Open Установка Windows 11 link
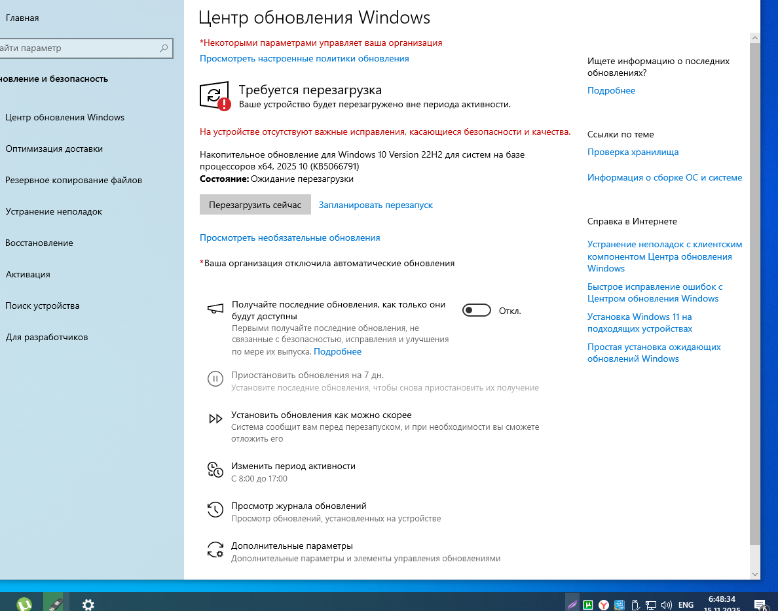This screenshot has height=611, width=778. [640, 323]
